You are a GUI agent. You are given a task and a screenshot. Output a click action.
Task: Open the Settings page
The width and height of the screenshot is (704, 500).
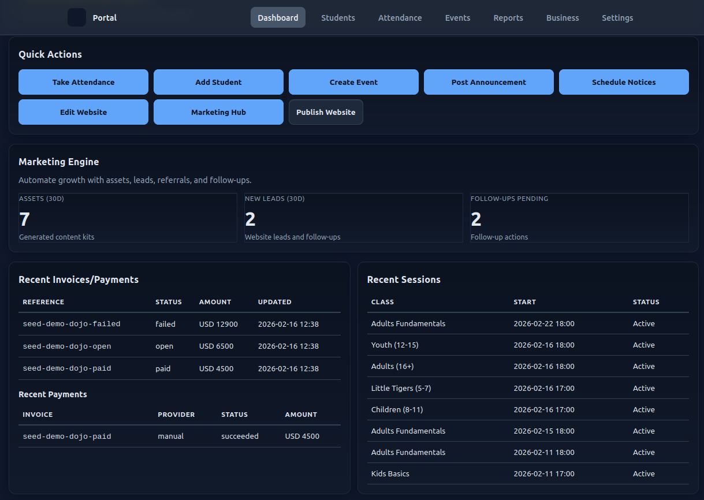[617, 18]
